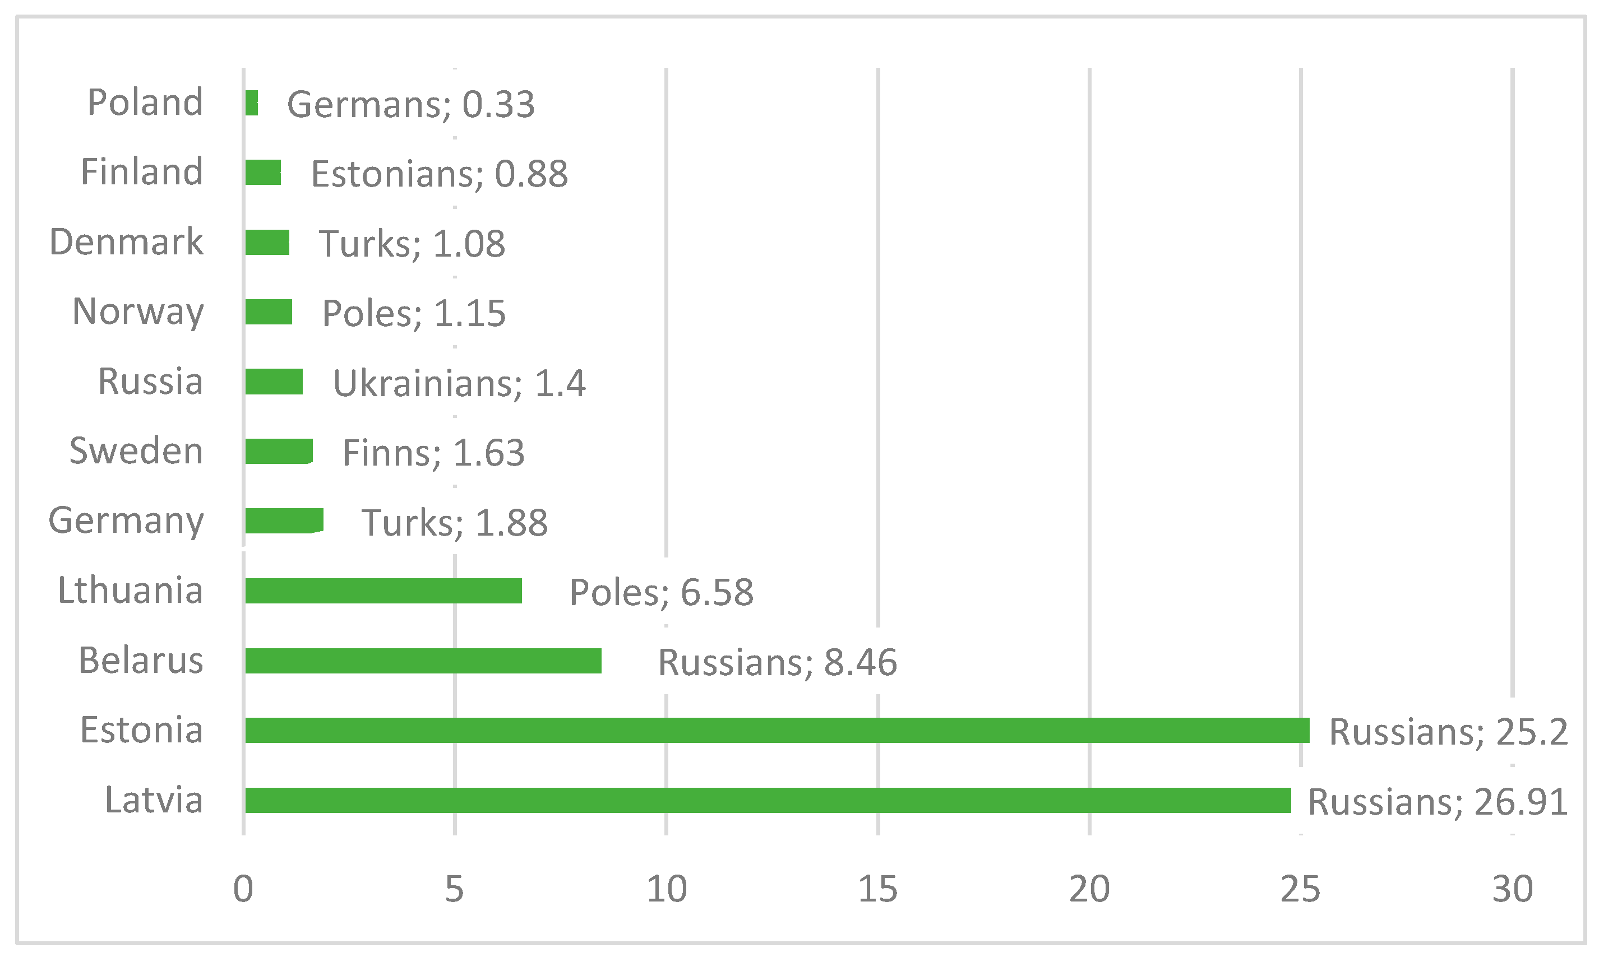Select the Estonia green bar
1599x962 pixels.
pos(777,730)
